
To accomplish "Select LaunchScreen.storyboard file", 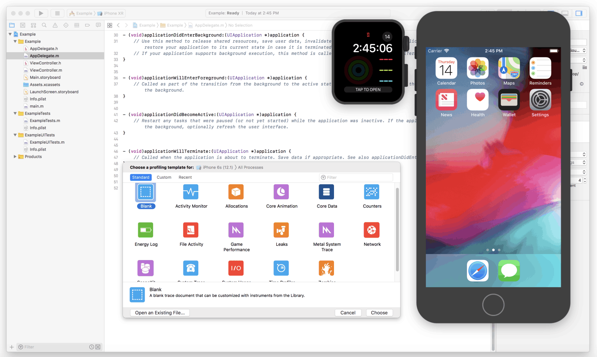I will tap(54, 92).
